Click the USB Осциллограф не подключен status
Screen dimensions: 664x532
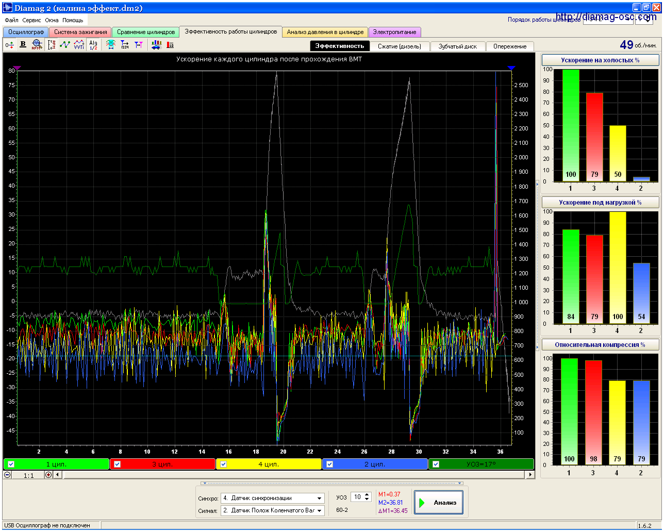click(47, 525)
